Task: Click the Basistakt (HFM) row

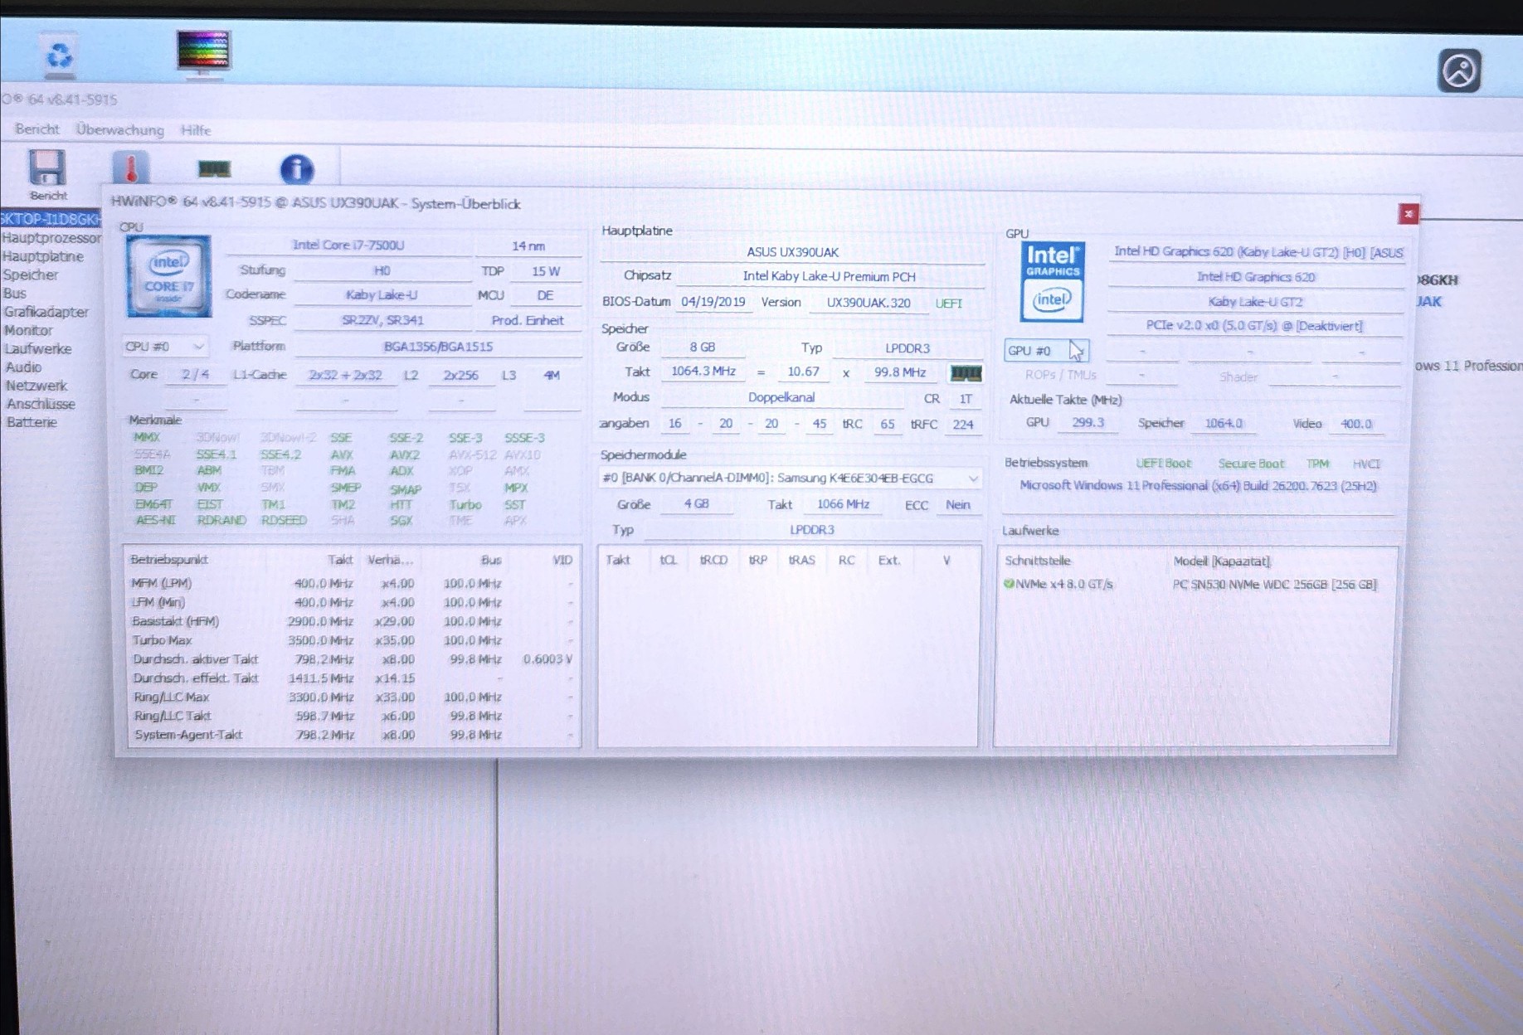Action: click(x=352, y=621)
